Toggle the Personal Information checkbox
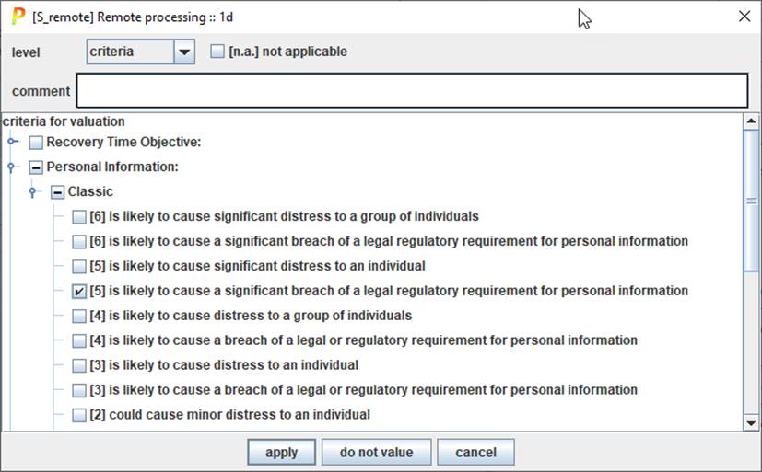The height and width of the screenshot is (472, 762). coord(36,167)
